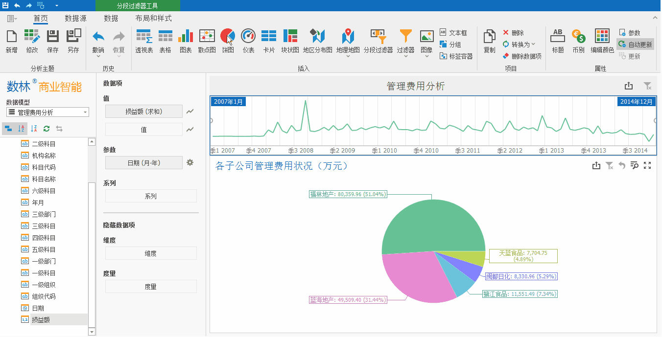This screenshot has width=662, height=337.
Task: Click the 日期（月-年）parameter button
Action: 143,162
